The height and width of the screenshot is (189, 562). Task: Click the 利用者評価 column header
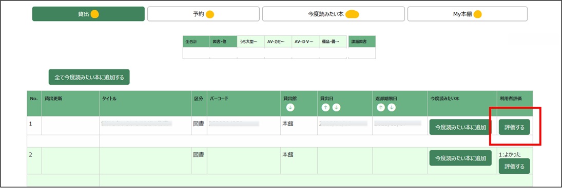(x=515, y=103)
